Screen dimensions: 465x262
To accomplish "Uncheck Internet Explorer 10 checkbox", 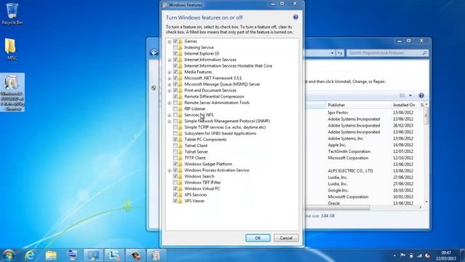I will click(175, 53).
